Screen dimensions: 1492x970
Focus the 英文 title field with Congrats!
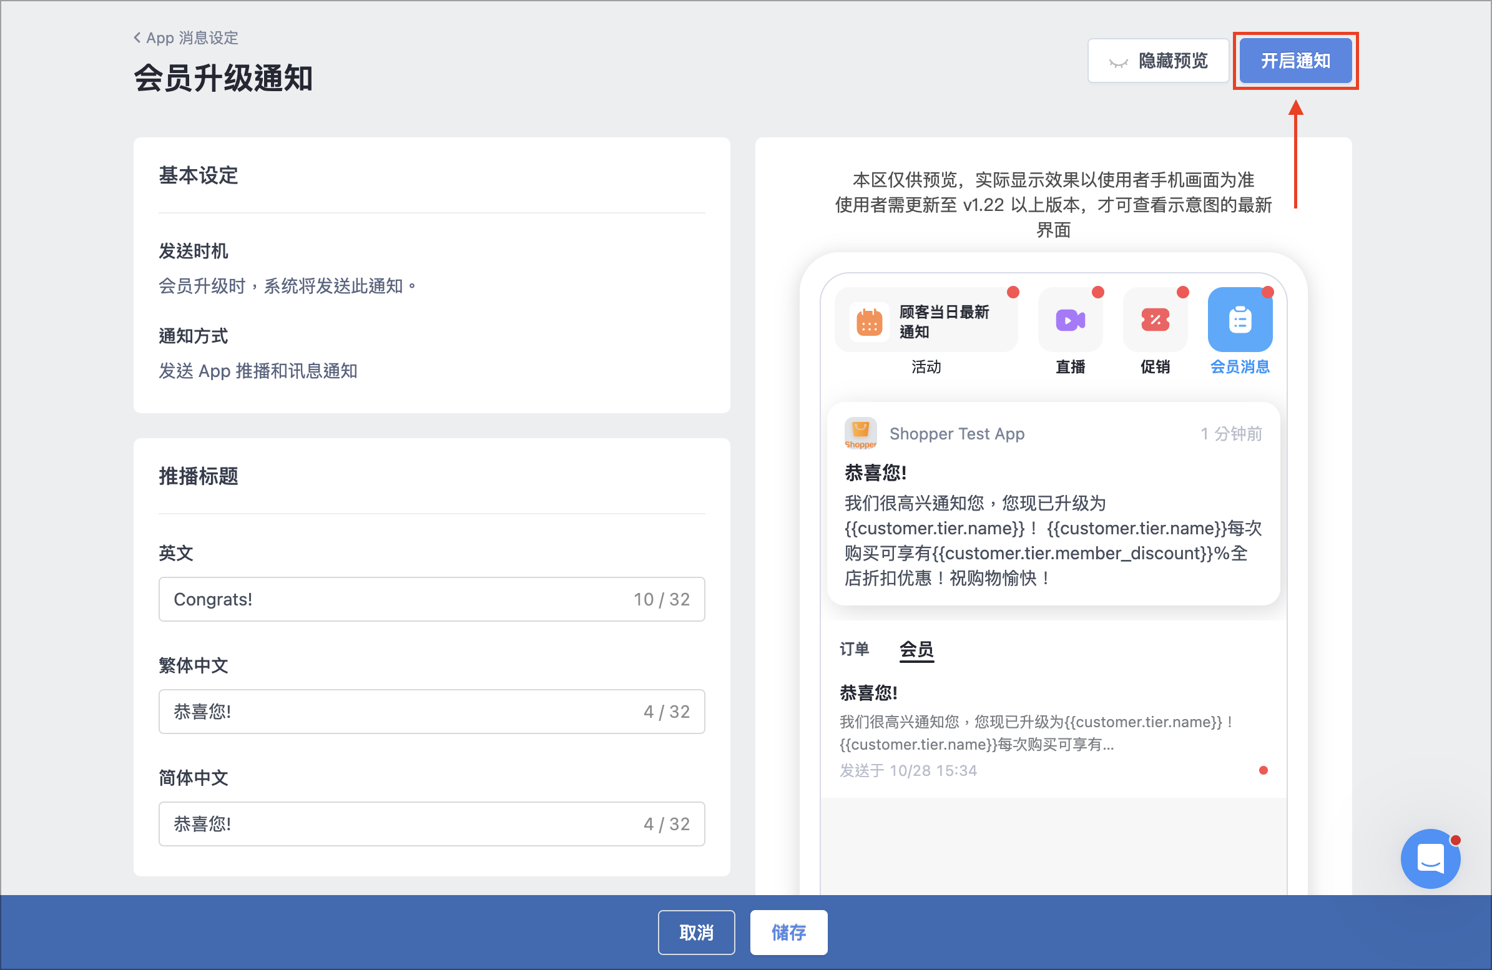tap(431, 599)
